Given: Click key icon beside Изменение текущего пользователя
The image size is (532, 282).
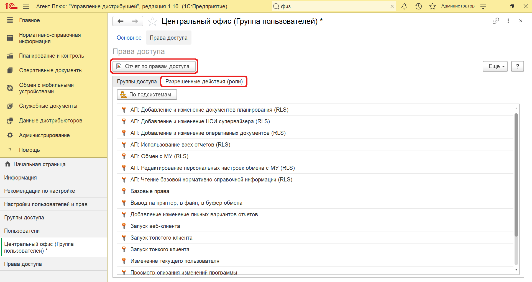Looking at the screenshot, I should click(x=124, y=261).
